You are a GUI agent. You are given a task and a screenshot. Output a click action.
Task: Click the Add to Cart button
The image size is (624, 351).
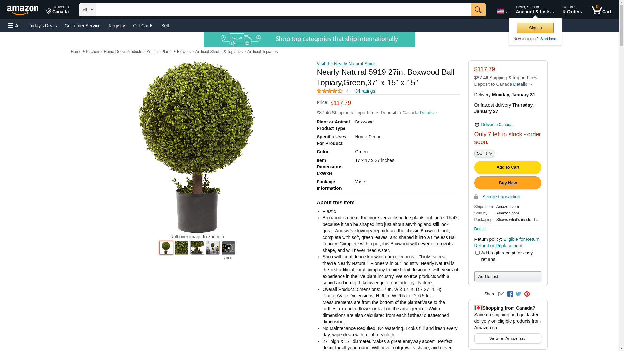click(508, 167)
